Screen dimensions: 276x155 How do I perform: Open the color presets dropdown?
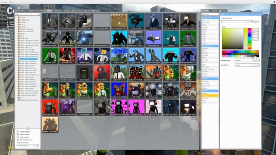238,22
